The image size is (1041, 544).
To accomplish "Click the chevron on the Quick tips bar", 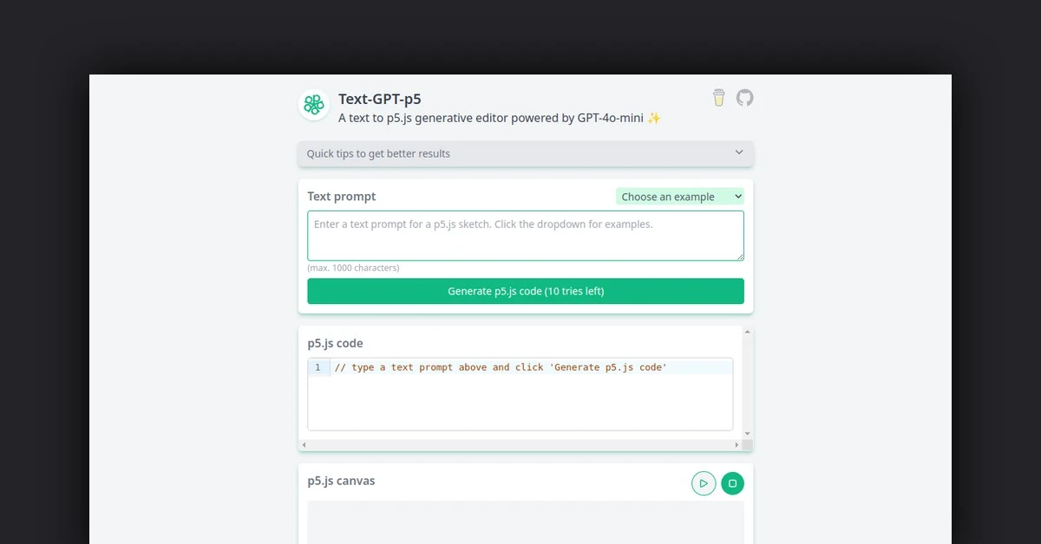I will pyautogui.click(x=739, y=152).
